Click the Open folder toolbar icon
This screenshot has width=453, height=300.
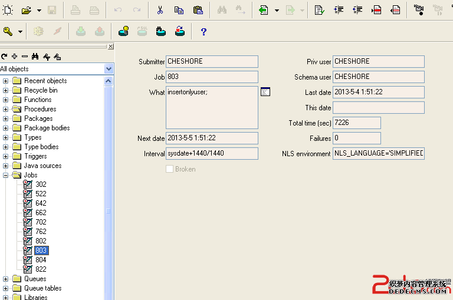point(26,10)
